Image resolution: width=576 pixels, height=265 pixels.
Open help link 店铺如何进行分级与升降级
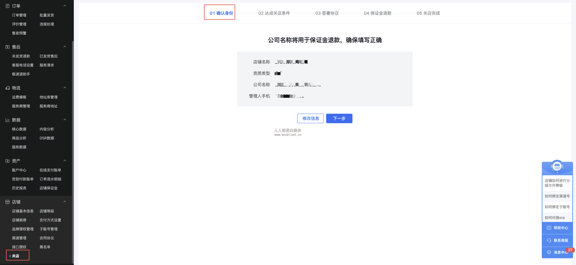point(557,183)
